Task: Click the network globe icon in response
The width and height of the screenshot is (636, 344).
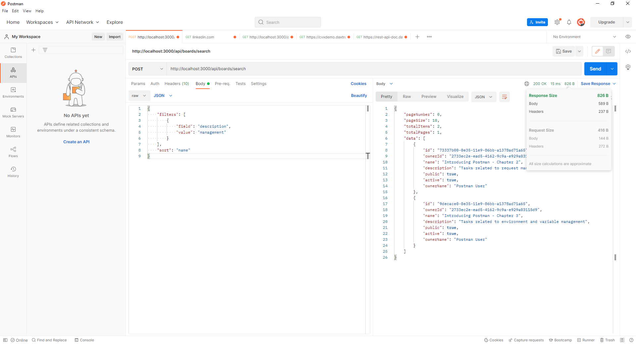Action: (x=527, y=84)
